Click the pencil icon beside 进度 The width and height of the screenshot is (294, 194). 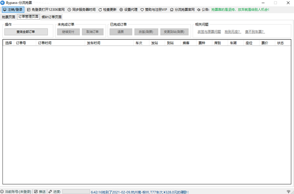(x=50, y=192)
